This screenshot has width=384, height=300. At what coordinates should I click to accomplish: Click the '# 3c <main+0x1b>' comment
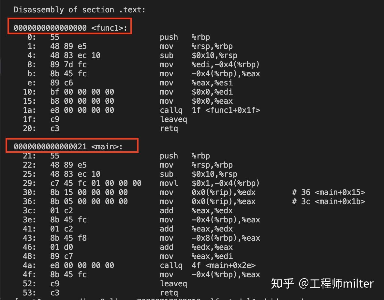[328, 201]
